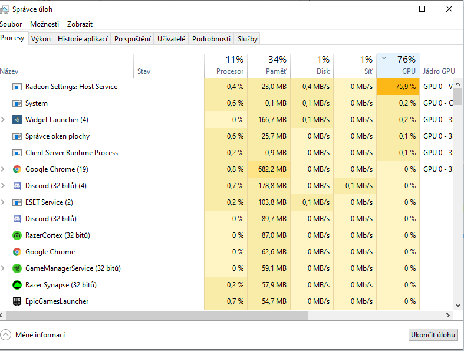Expand the GameManagerService process group

tap(4, 268)
